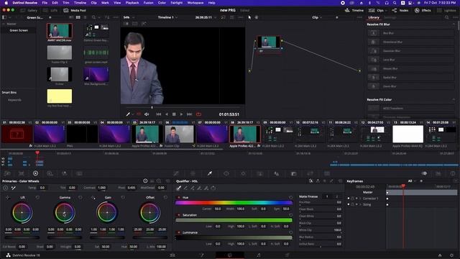The height and width of the screenshot is (259, 460).
Task: Stop playback in the viewer
Action: [174, 114]
